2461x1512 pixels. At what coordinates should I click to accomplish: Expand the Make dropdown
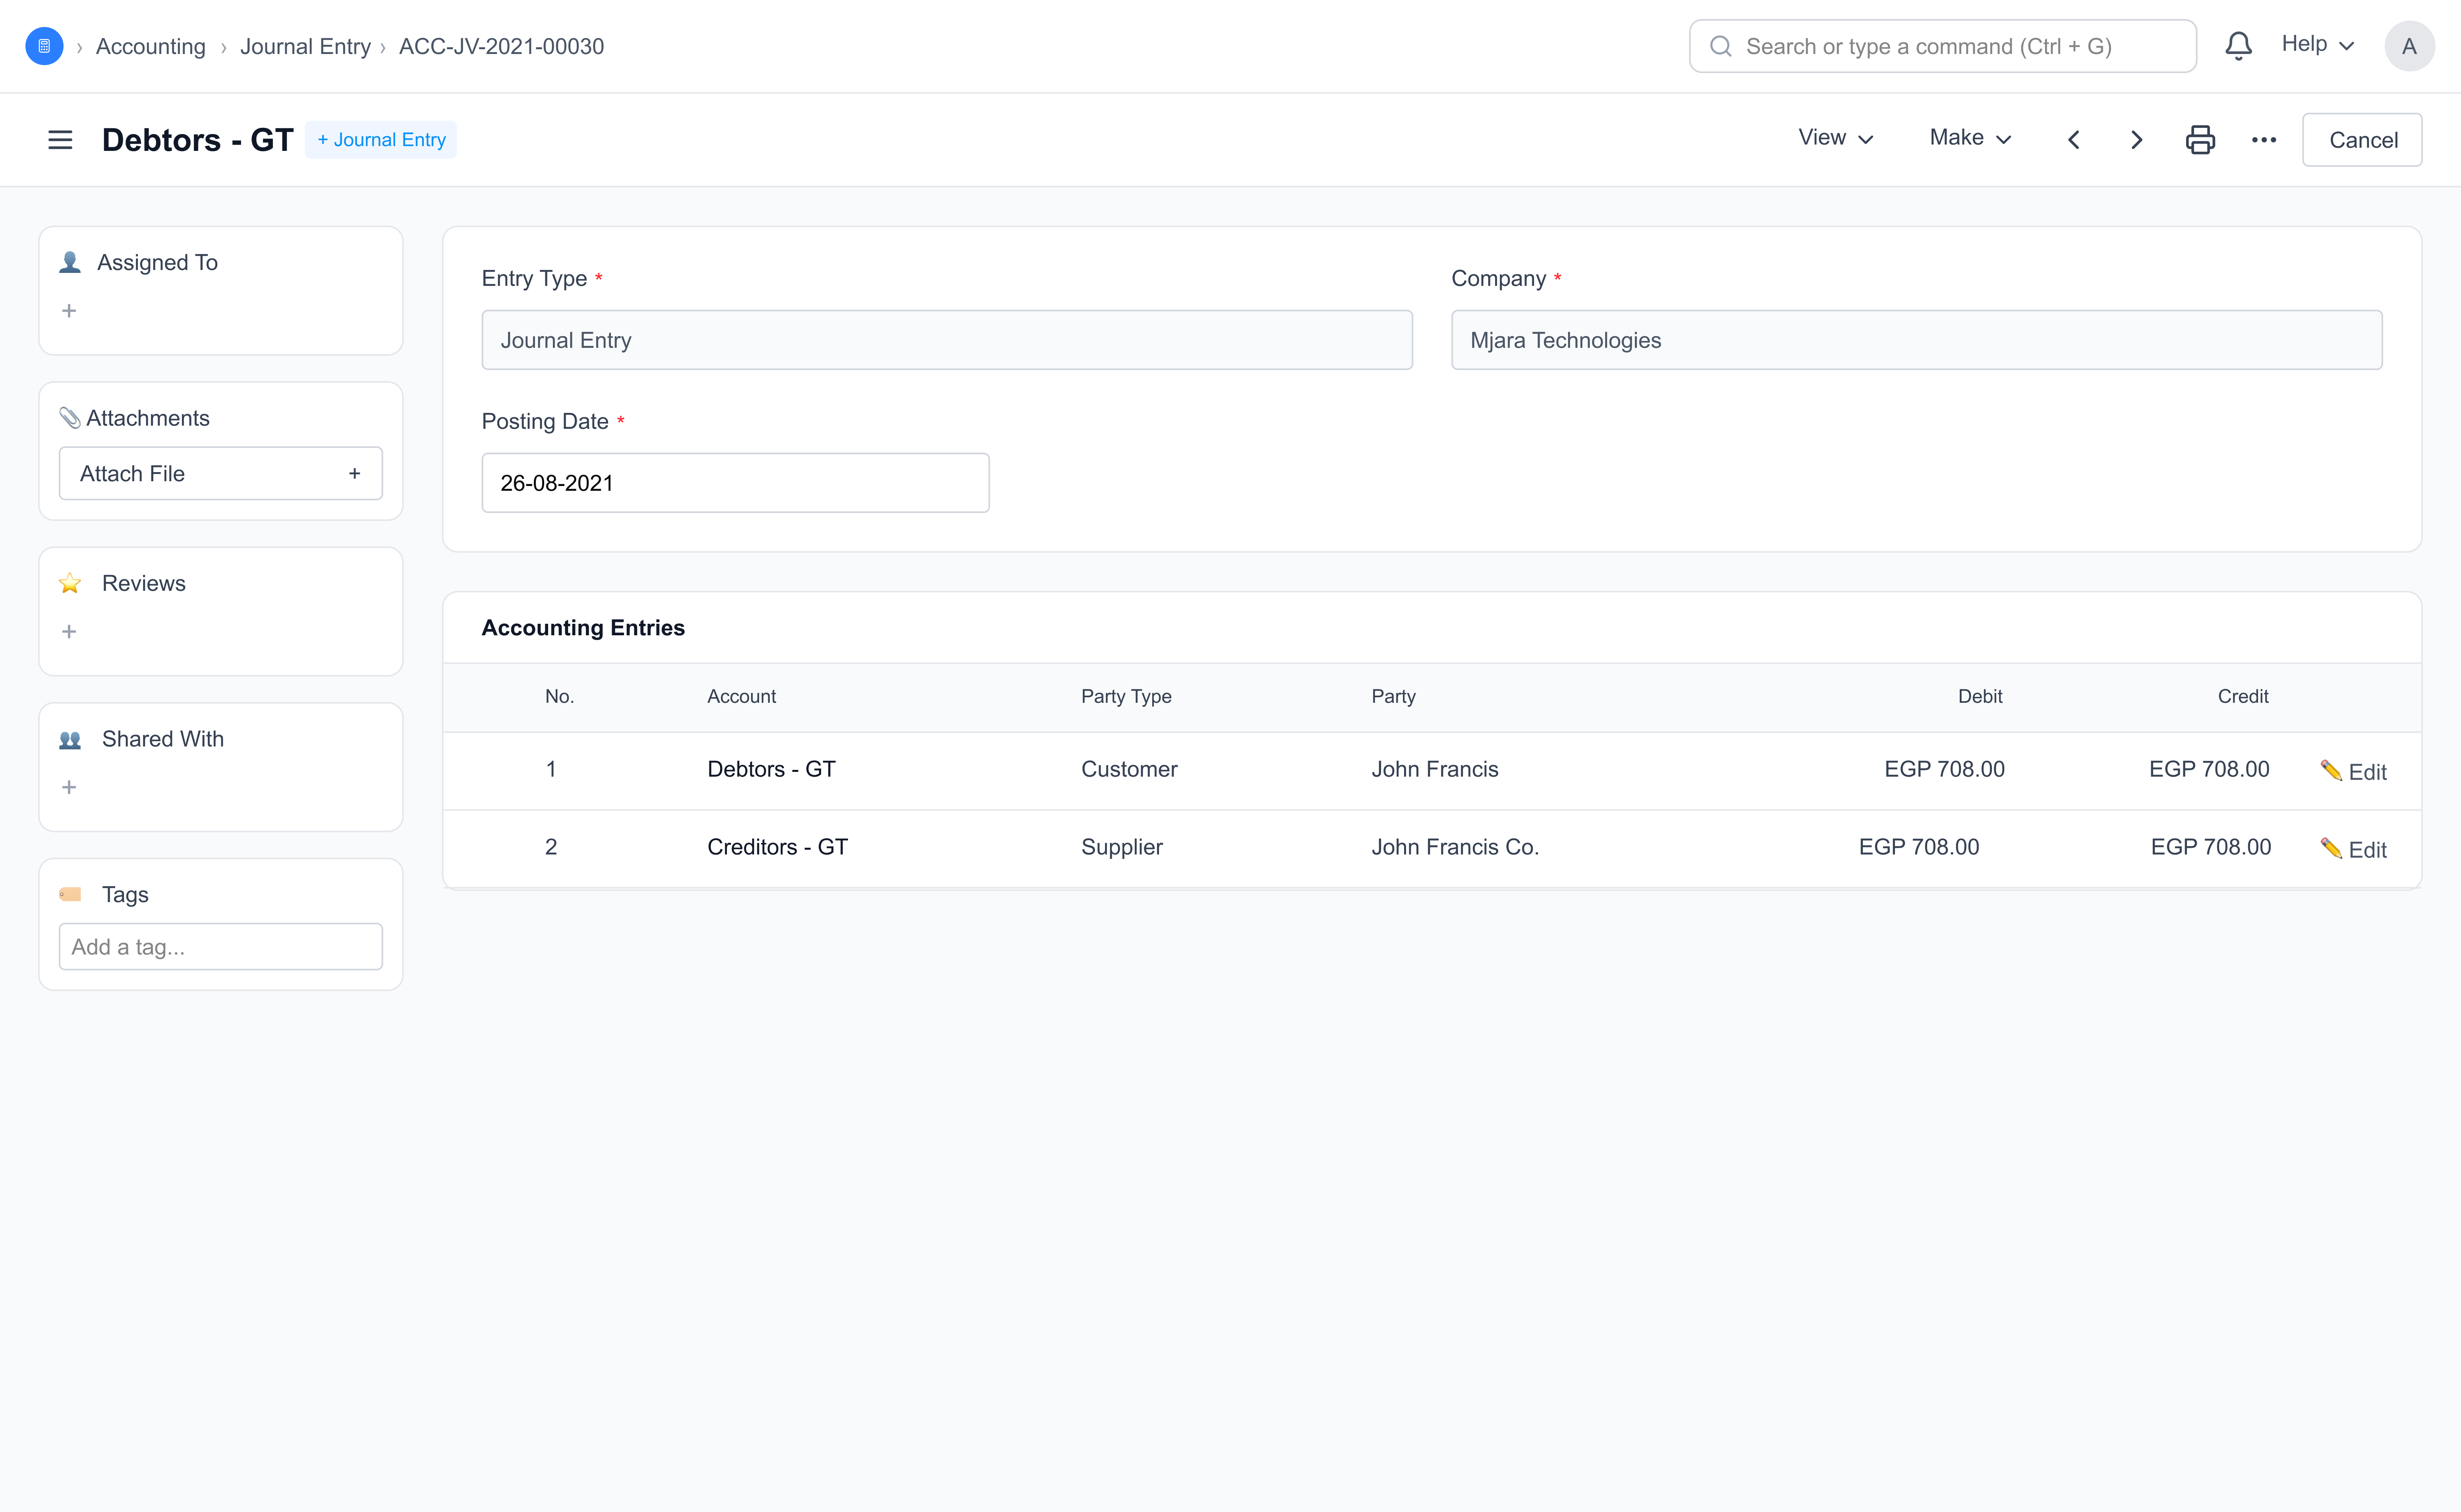[1969, 138]
